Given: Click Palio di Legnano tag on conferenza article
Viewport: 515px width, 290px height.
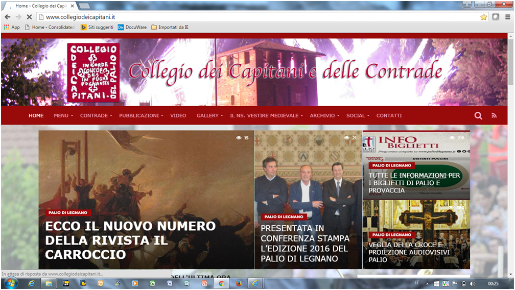Looking at the screenshot, I should [284, 217].
